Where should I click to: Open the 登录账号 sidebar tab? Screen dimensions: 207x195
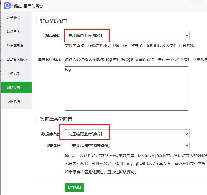pyautogui.click(x=13, y=18)
